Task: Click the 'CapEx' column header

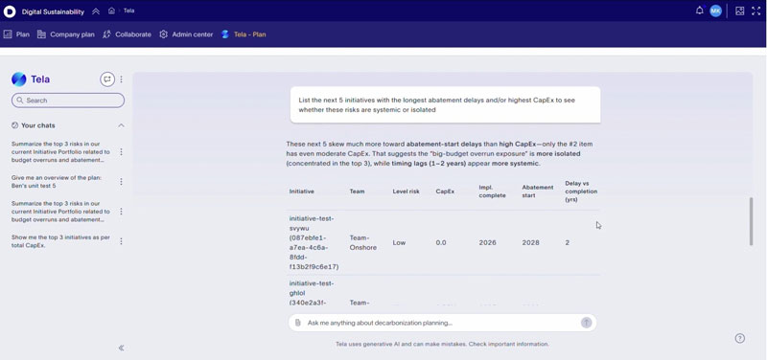Action: (x=445, y=191)
